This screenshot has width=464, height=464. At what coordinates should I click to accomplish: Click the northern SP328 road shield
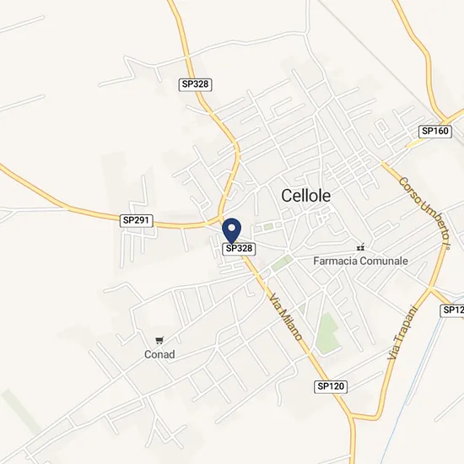[x=196, y=84]
